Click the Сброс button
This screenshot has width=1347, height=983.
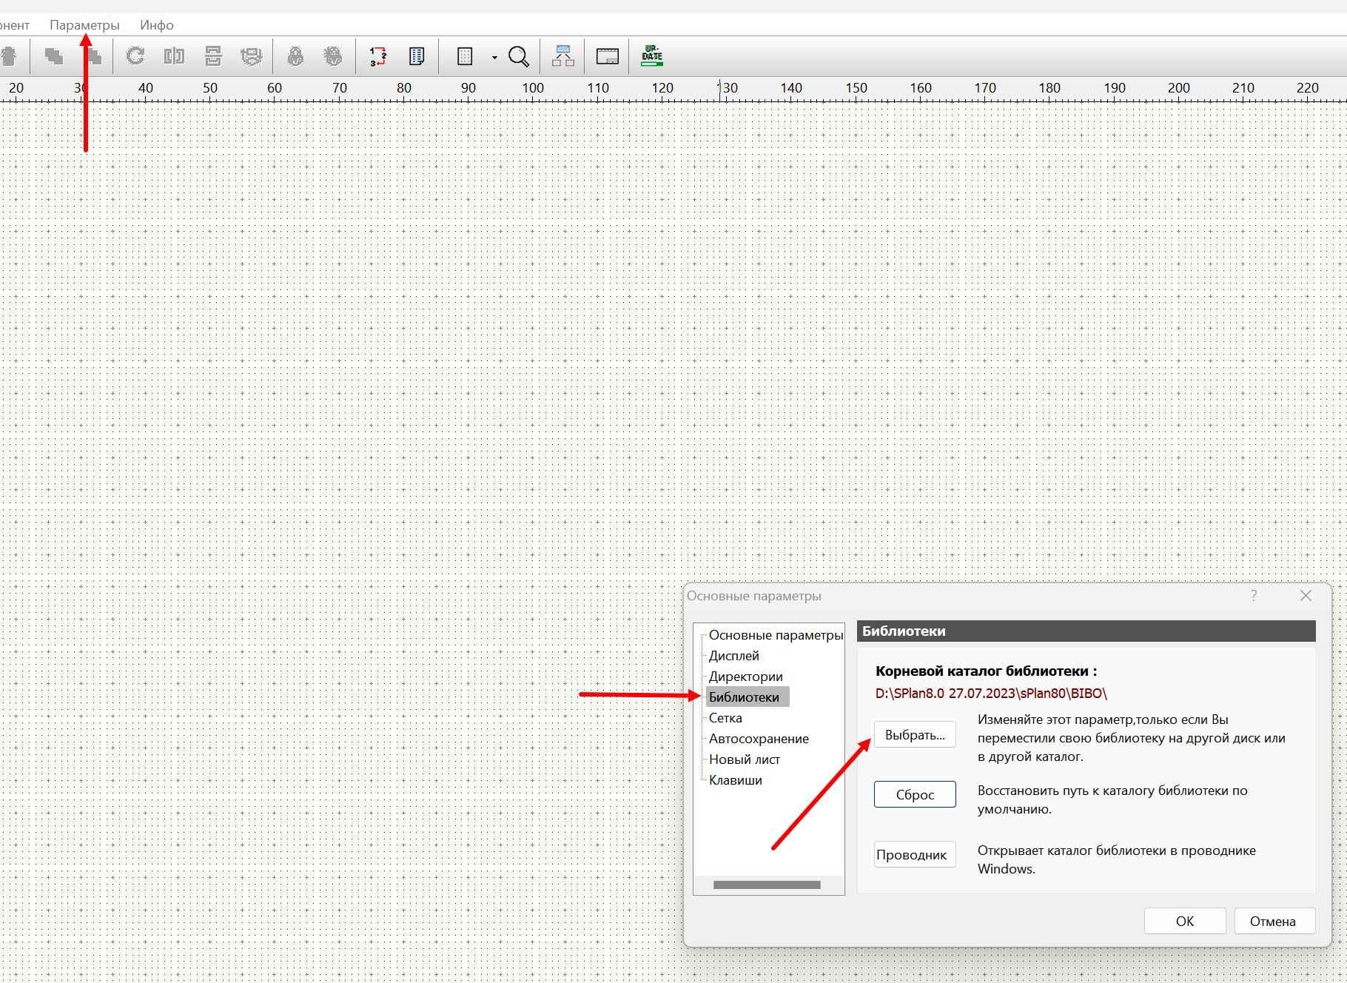(x=915, y=794)
